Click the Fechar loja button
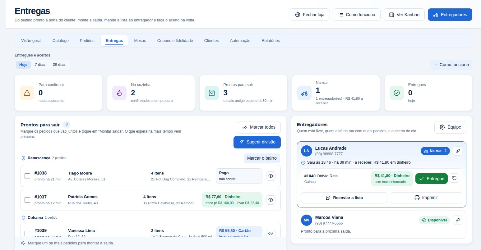 [310, 15]
